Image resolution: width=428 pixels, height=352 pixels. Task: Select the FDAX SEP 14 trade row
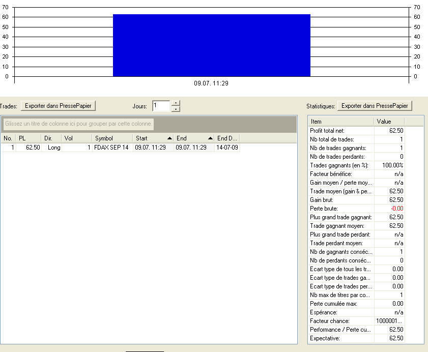(x=121, y=148)
